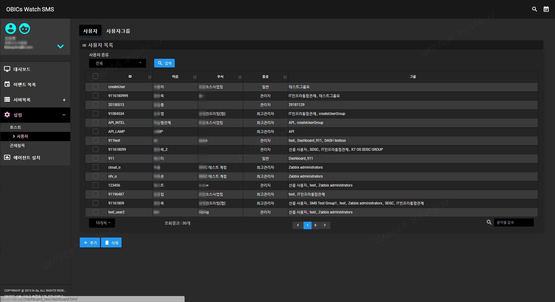Check the test_user2 row checkbox

point(96,212)
